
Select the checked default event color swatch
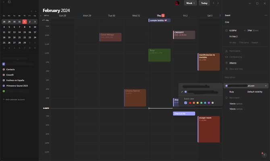click(186, 103)
